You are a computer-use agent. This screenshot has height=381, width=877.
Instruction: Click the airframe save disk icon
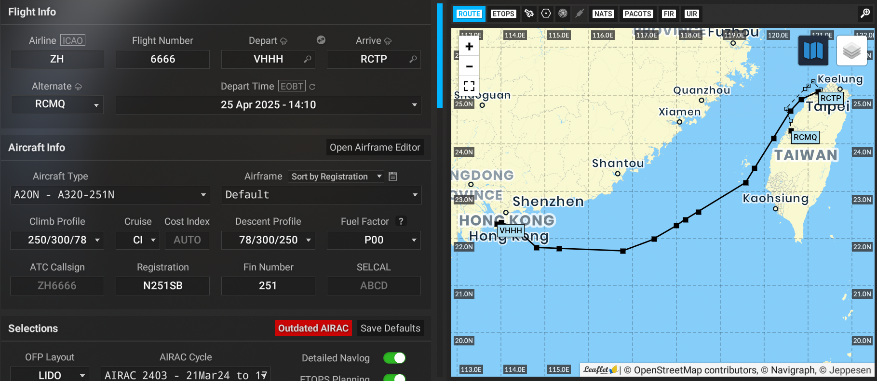[393, 177]
